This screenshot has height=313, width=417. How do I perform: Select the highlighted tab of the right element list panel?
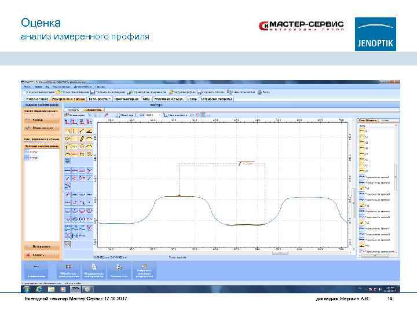click(368, 121)
